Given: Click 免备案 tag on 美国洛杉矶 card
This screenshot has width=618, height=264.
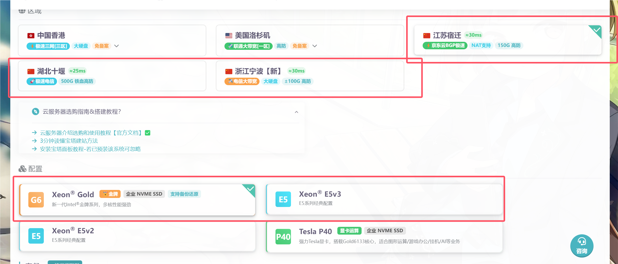Looking at the screenshot, I should coord(299,46).
